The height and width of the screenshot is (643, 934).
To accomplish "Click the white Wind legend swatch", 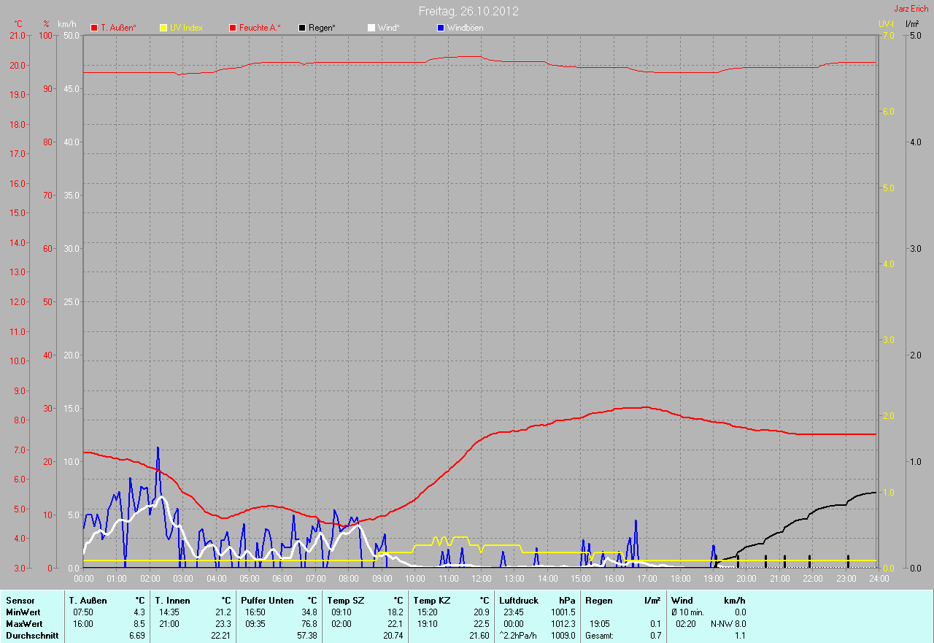I will pyautogui.click(x=371, y=28).
